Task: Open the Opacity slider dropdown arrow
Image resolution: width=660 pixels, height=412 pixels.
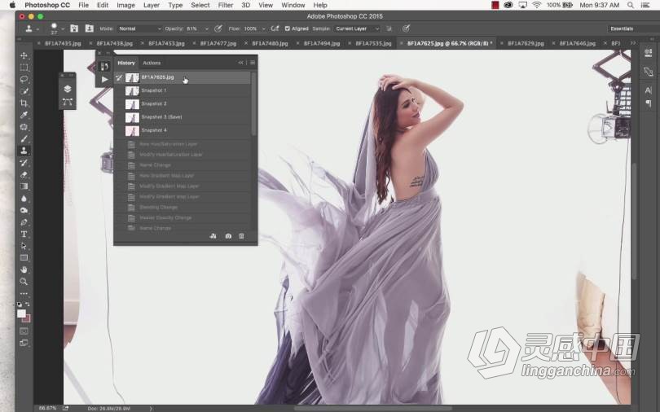Action: (207, 28)
